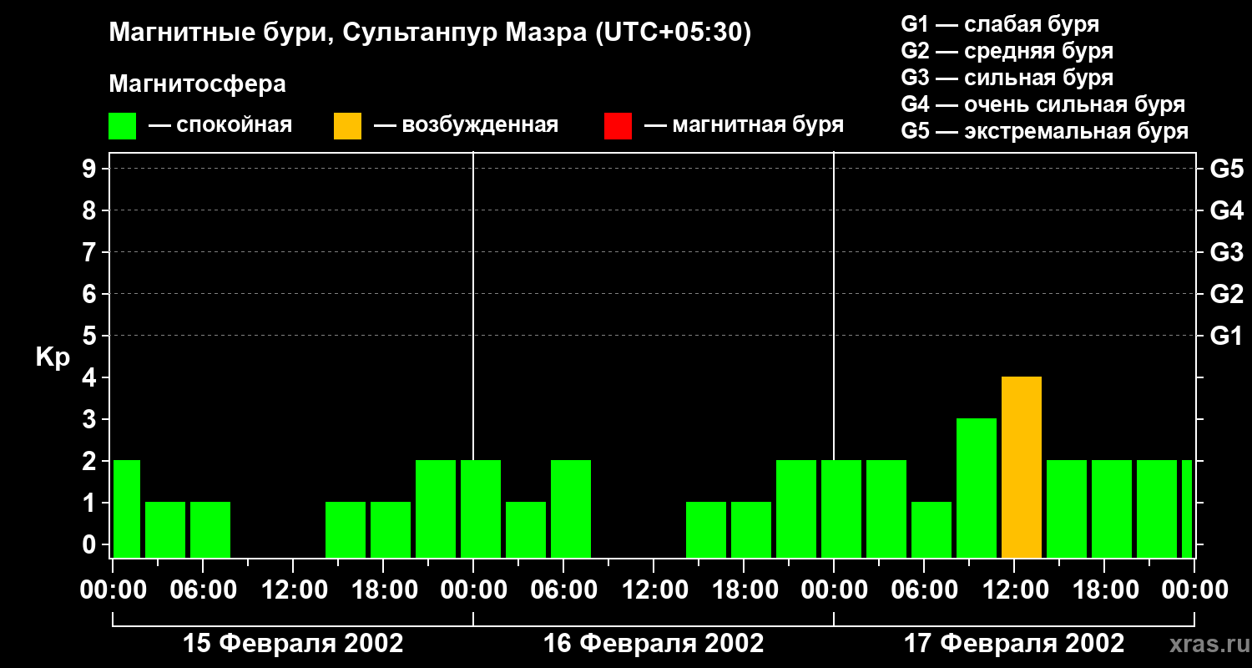Click the 'Магнитосфера' heading
Viewport: 1252px width, 668px height.
click(x=198, y=84)
